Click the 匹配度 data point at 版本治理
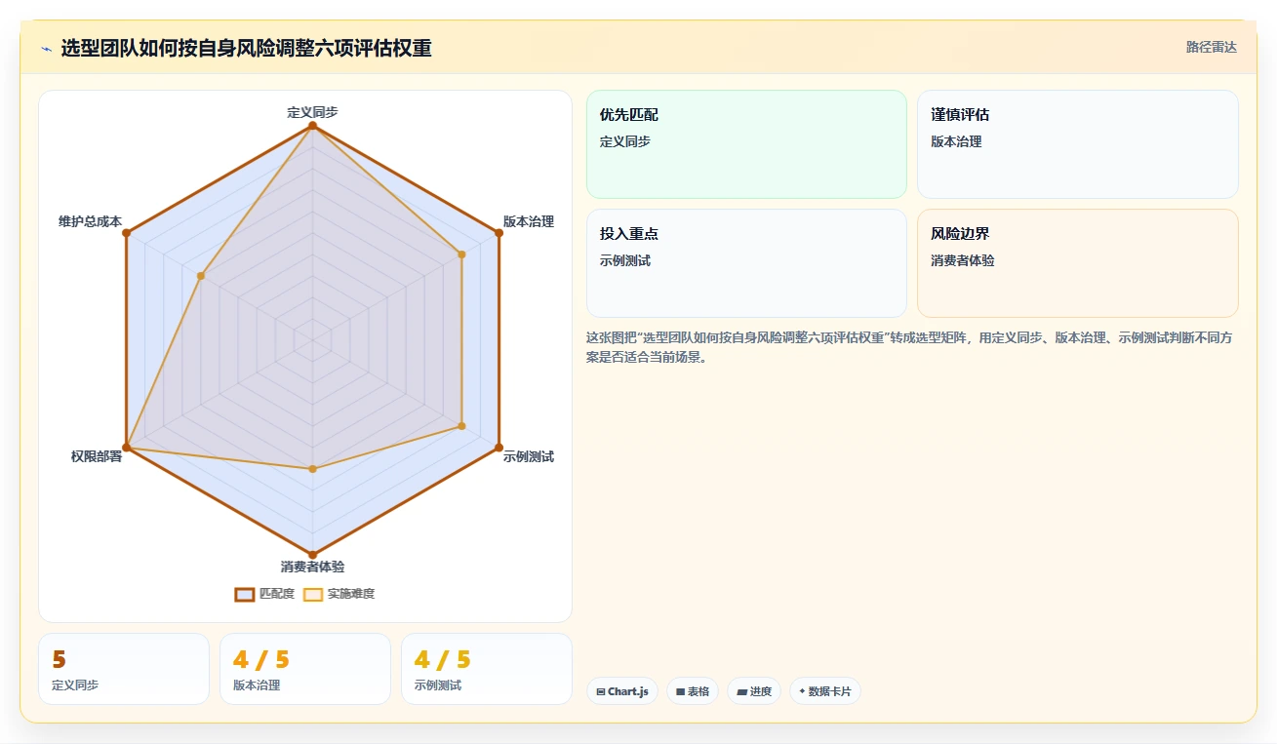This screenshot has height=744, width=1277. [x=499, y=233]
